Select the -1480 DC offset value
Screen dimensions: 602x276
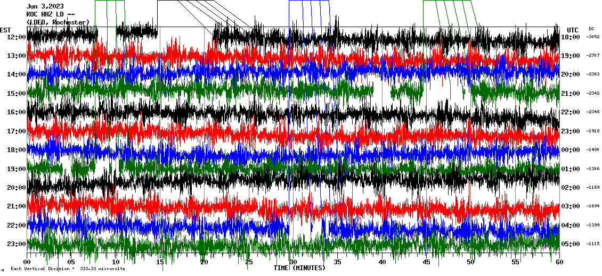tap(593, 150)
